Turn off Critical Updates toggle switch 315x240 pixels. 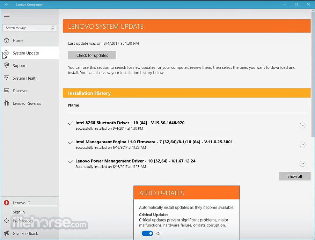[x=147, y=233]
